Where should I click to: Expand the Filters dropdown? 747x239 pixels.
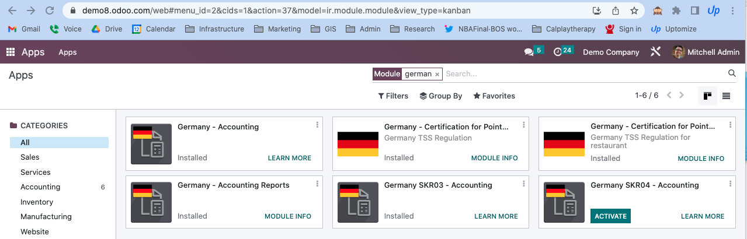tap(393, 96)
